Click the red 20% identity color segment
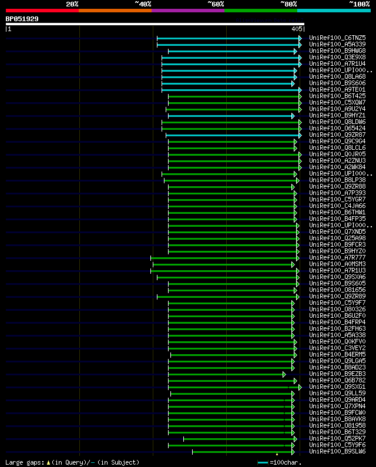The height and width of the screenshot is (467, 376). tap(42, 11)
